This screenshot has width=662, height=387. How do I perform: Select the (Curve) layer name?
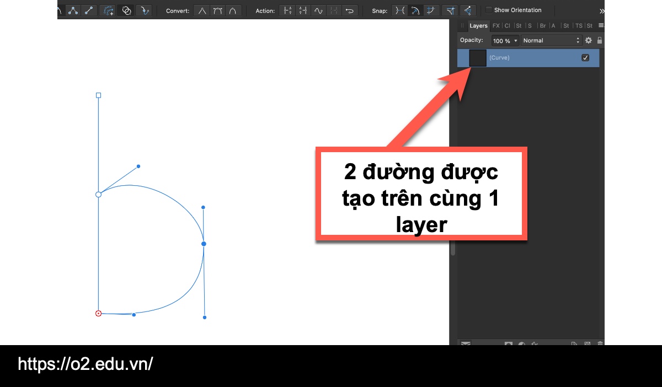coord(499,57)
